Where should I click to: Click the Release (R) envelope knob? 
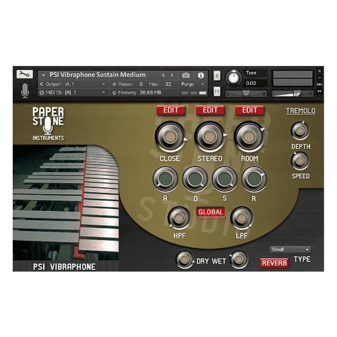[254, 179]
